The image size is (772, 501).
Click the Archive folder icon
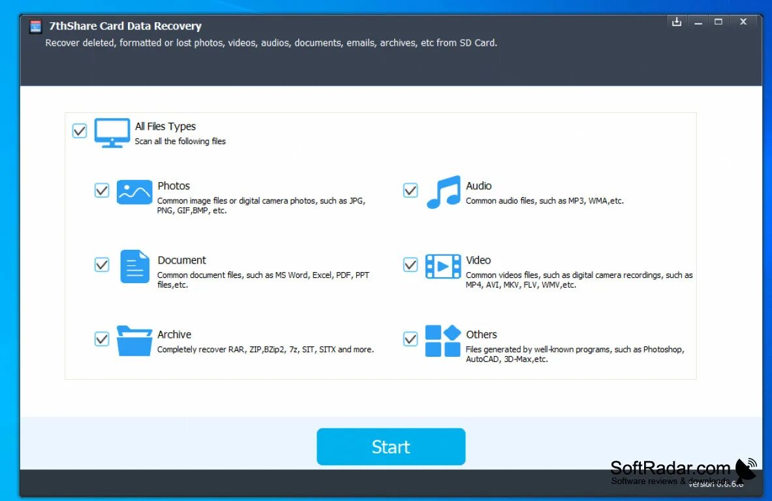pos(134,341)
